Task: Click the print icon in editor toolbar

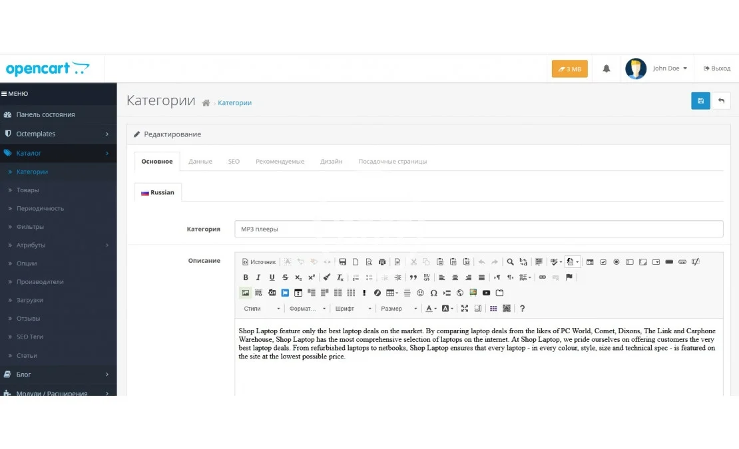Action: tap(381, 262)
